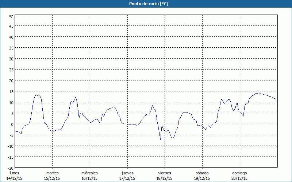The image size is (292, 182).
Task: Click the 18/12/15 date label
Action: pyautogui.click(x=165, y=178)
